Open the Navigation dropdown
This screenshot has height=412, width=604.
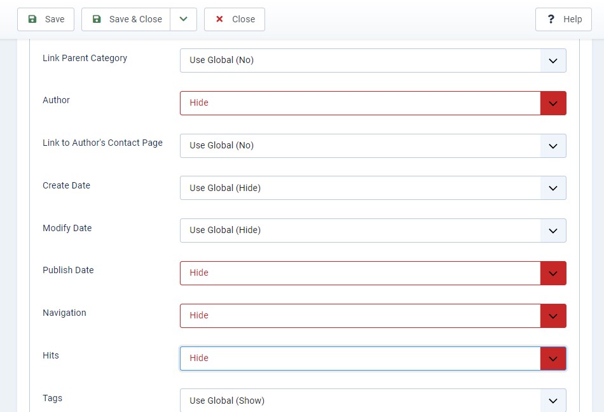373,316
